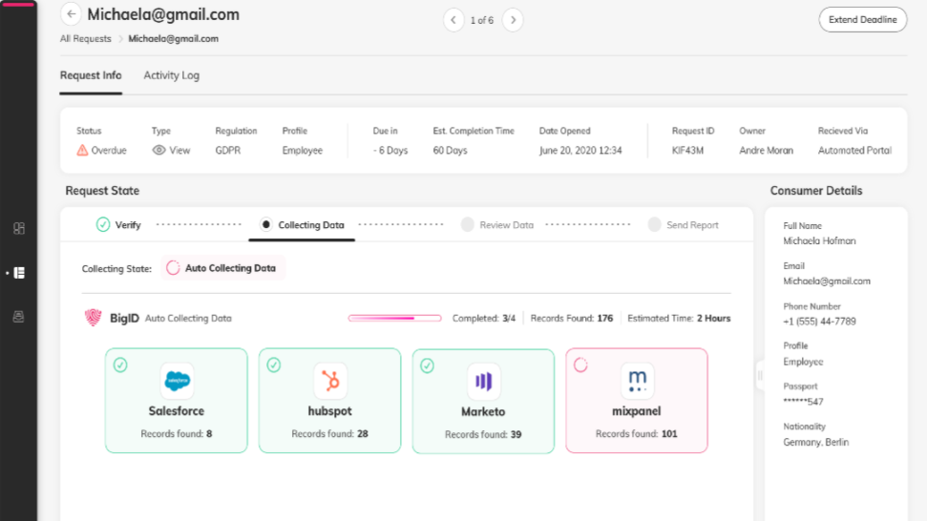927x521 pixels.
Task: Open the bottom sidebar inbox icon
Action: click(x=19, y=317)
